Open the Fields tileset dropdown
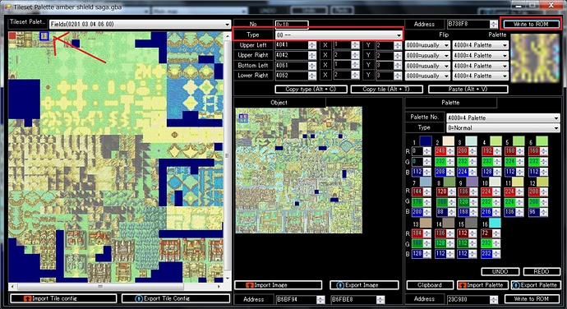The image size is (567, 309). pos(140,24)
